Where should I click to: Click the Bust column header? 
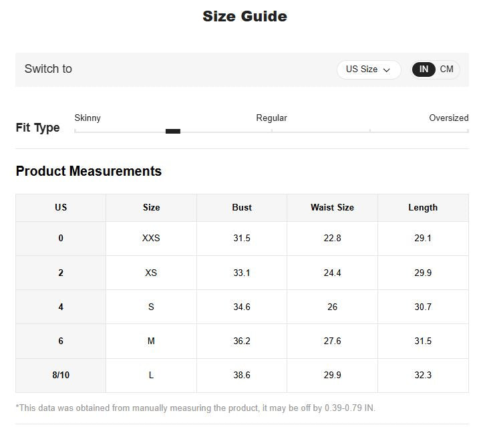click(242, 208)
